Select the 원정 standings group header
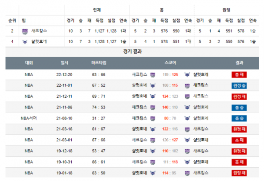 point(227,10)
